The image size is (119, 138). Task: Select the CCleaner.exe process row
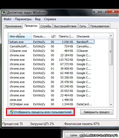click(52, 51)
